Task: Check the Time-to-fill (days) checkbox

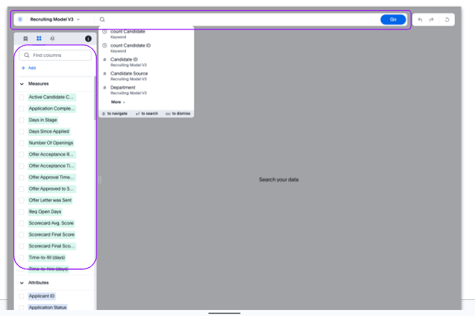Action: (21, 258)
